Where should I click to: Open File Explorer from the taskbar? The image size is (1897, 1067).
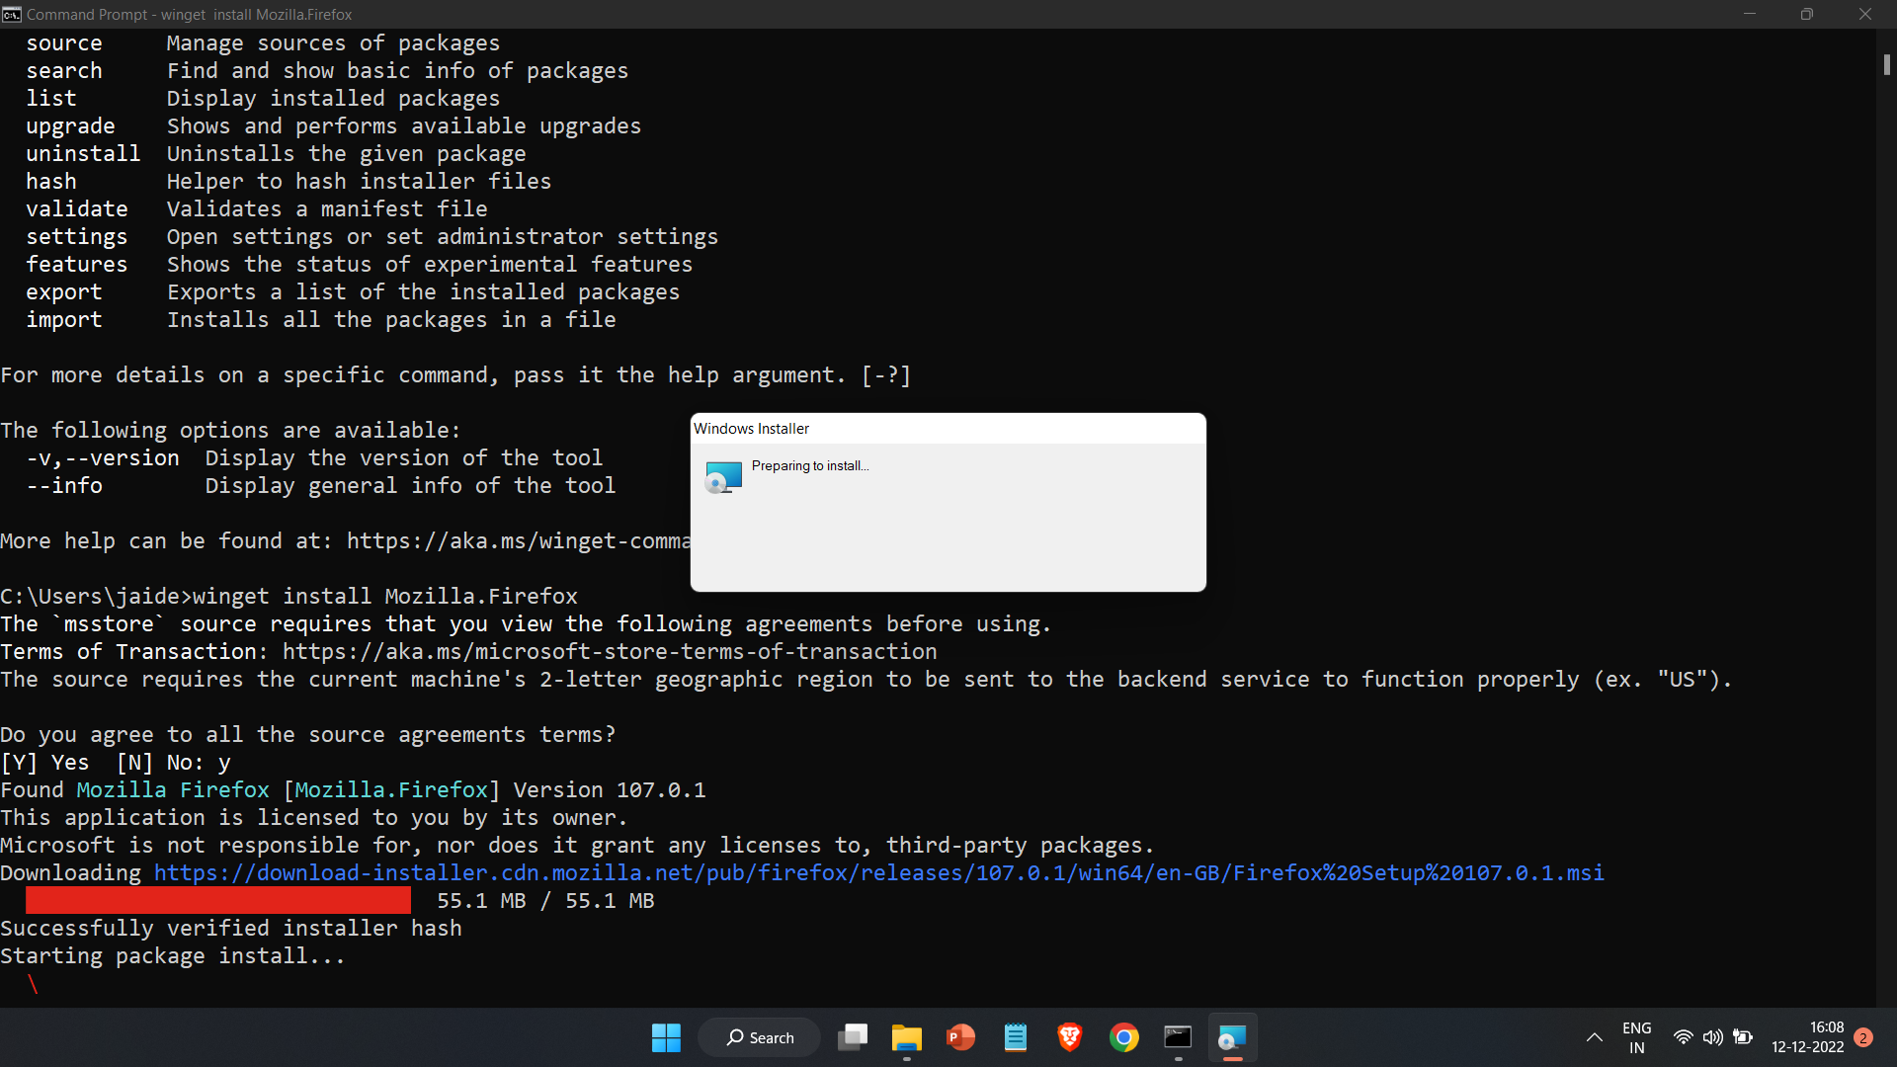[907, 1037]
